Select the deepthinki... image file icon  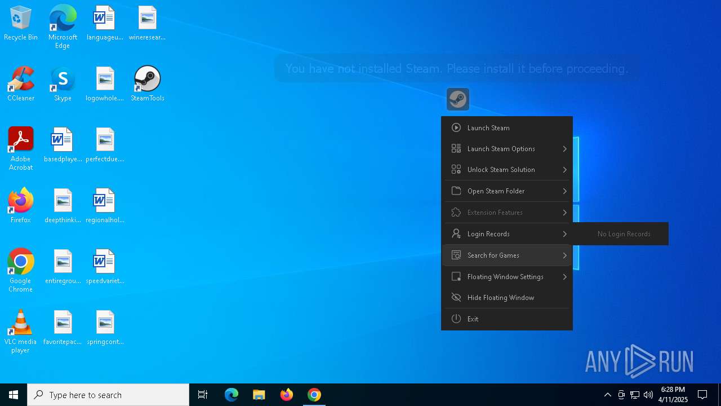tap(63, 206)
